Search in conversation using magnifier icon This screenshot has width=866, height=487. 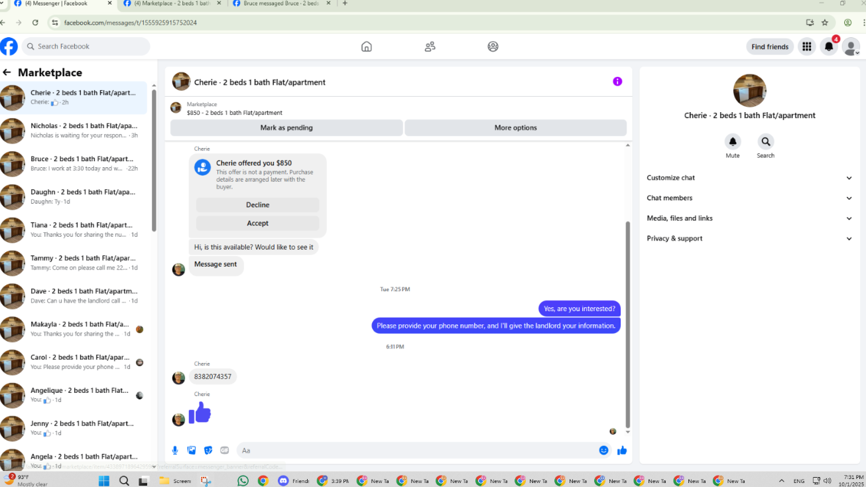tap(766, 141)
